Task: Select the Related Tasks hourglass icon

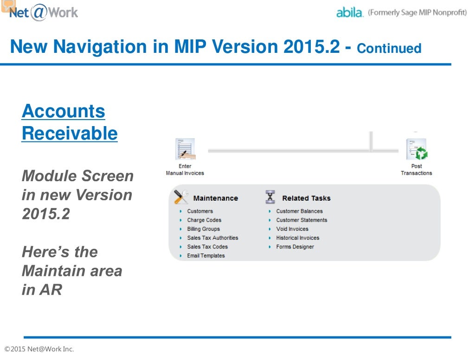Action: [270, 197]
